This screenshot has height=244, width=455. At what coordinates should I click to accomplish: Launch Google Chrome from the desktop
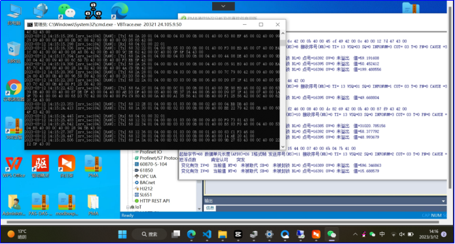[14, 90]
